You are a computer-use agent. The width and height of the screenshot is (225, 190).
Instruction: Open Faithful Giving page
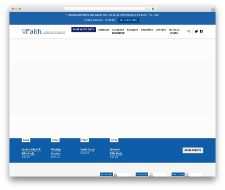tap(174, 31)
